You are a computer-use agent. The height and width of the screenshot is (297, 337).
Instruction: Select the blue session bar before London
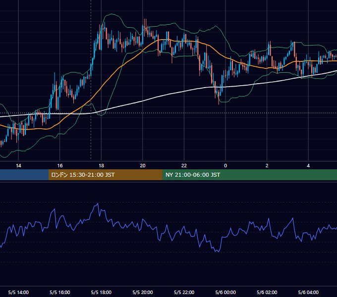(x=24, y=175)
